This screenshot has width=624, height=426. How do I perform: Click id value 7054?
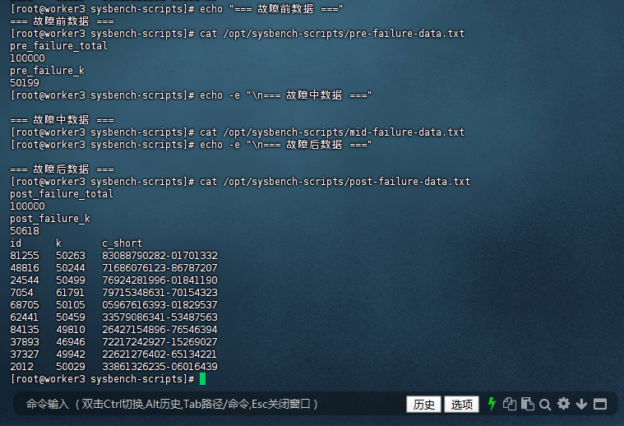point(21,293)
